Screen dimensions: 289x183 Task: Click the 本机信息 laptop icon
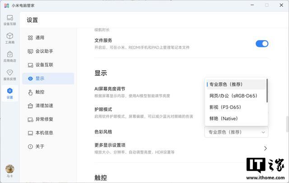pyautogui.click(x=30, y=133)
